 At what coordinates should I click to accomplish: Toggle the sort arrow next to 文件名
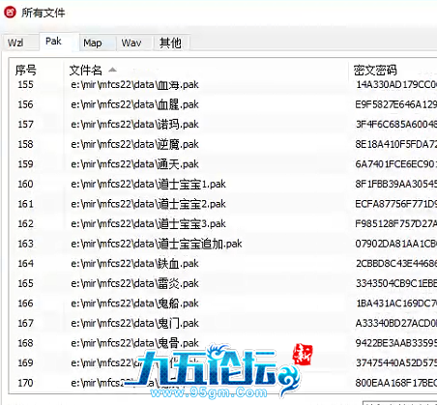tap(112, 70)
